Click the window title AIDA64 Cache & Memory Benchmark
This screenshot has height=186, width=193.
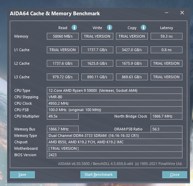(x=55, y=14)
